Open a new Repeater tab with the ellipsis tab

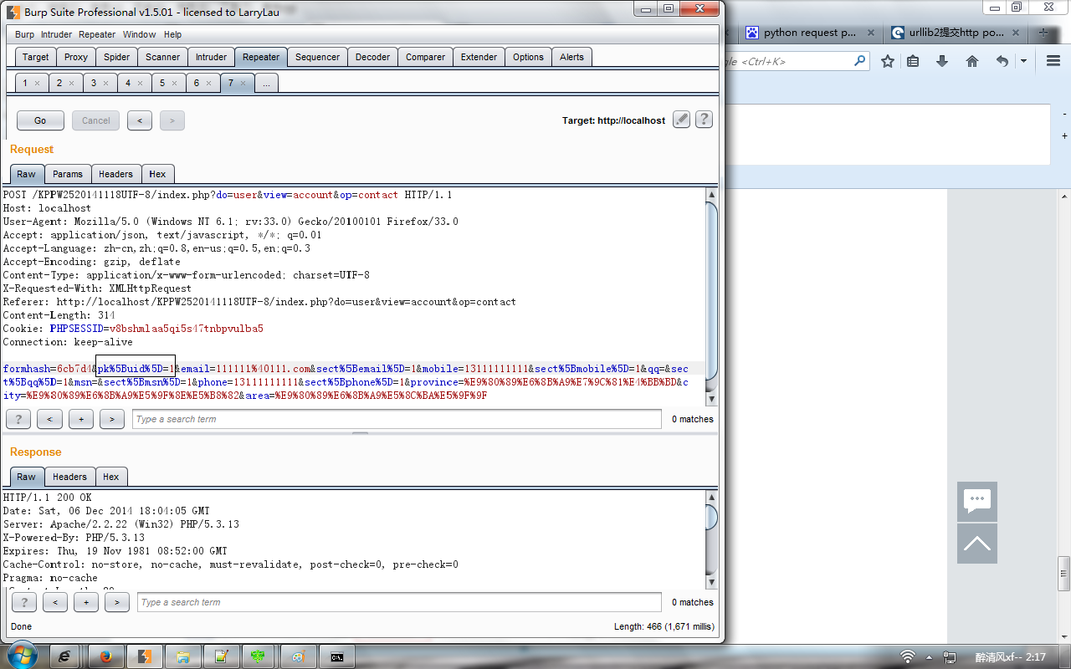[266, 84]
